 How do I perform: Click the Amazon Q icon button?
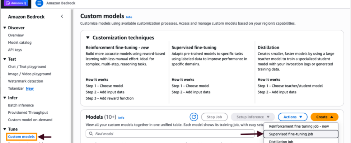tap(15, 3)
